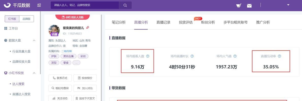Click the help icon beside 场均观看人数
Image resolution: width=302 pixels, height=101 pixels.
click(148, 56)
